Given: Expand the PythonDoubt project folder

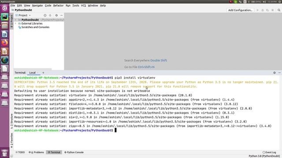Looking at the screenshot, I should (16, 20).
